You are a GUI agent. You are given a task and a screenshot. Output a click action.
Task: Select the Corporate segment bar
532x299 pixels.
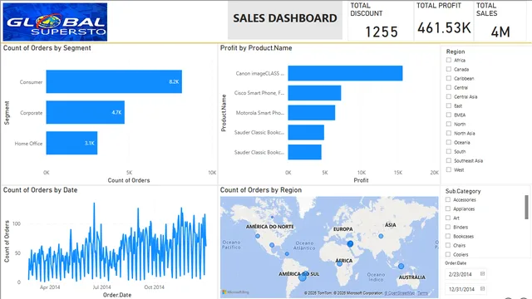click(x=85, y=112)
